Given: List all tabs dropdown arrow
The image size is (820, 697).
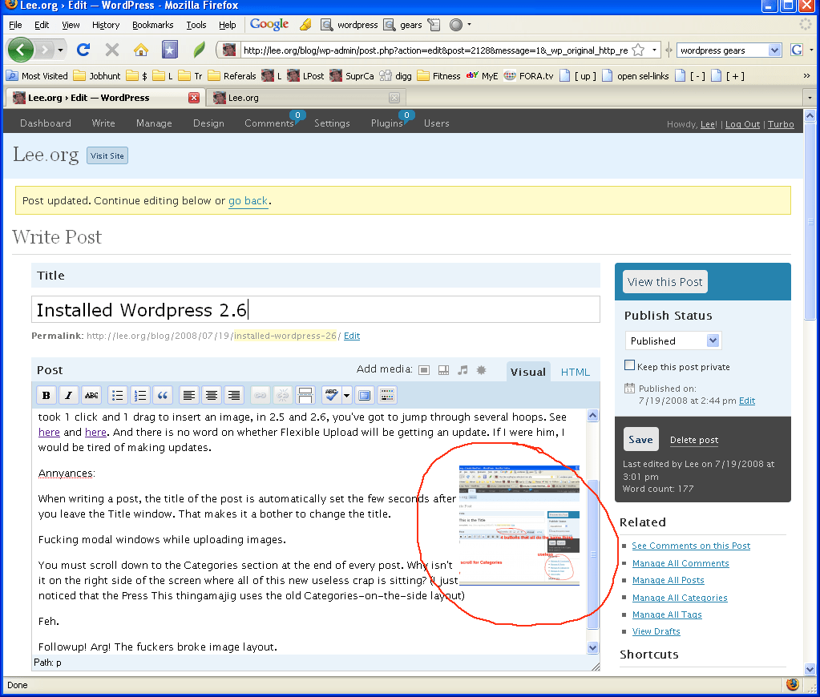Looking at the screenshot, I should pos(810,98).
